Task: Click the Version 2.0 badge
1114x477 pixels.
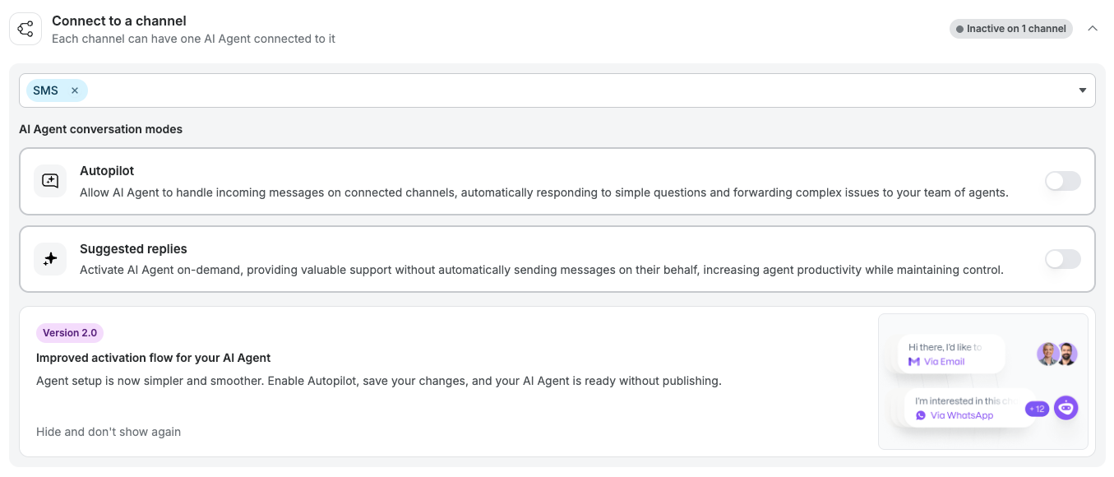Action: 70,333
